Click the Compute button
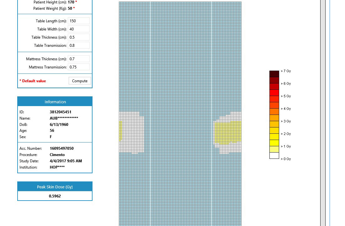 click(80, 81)
